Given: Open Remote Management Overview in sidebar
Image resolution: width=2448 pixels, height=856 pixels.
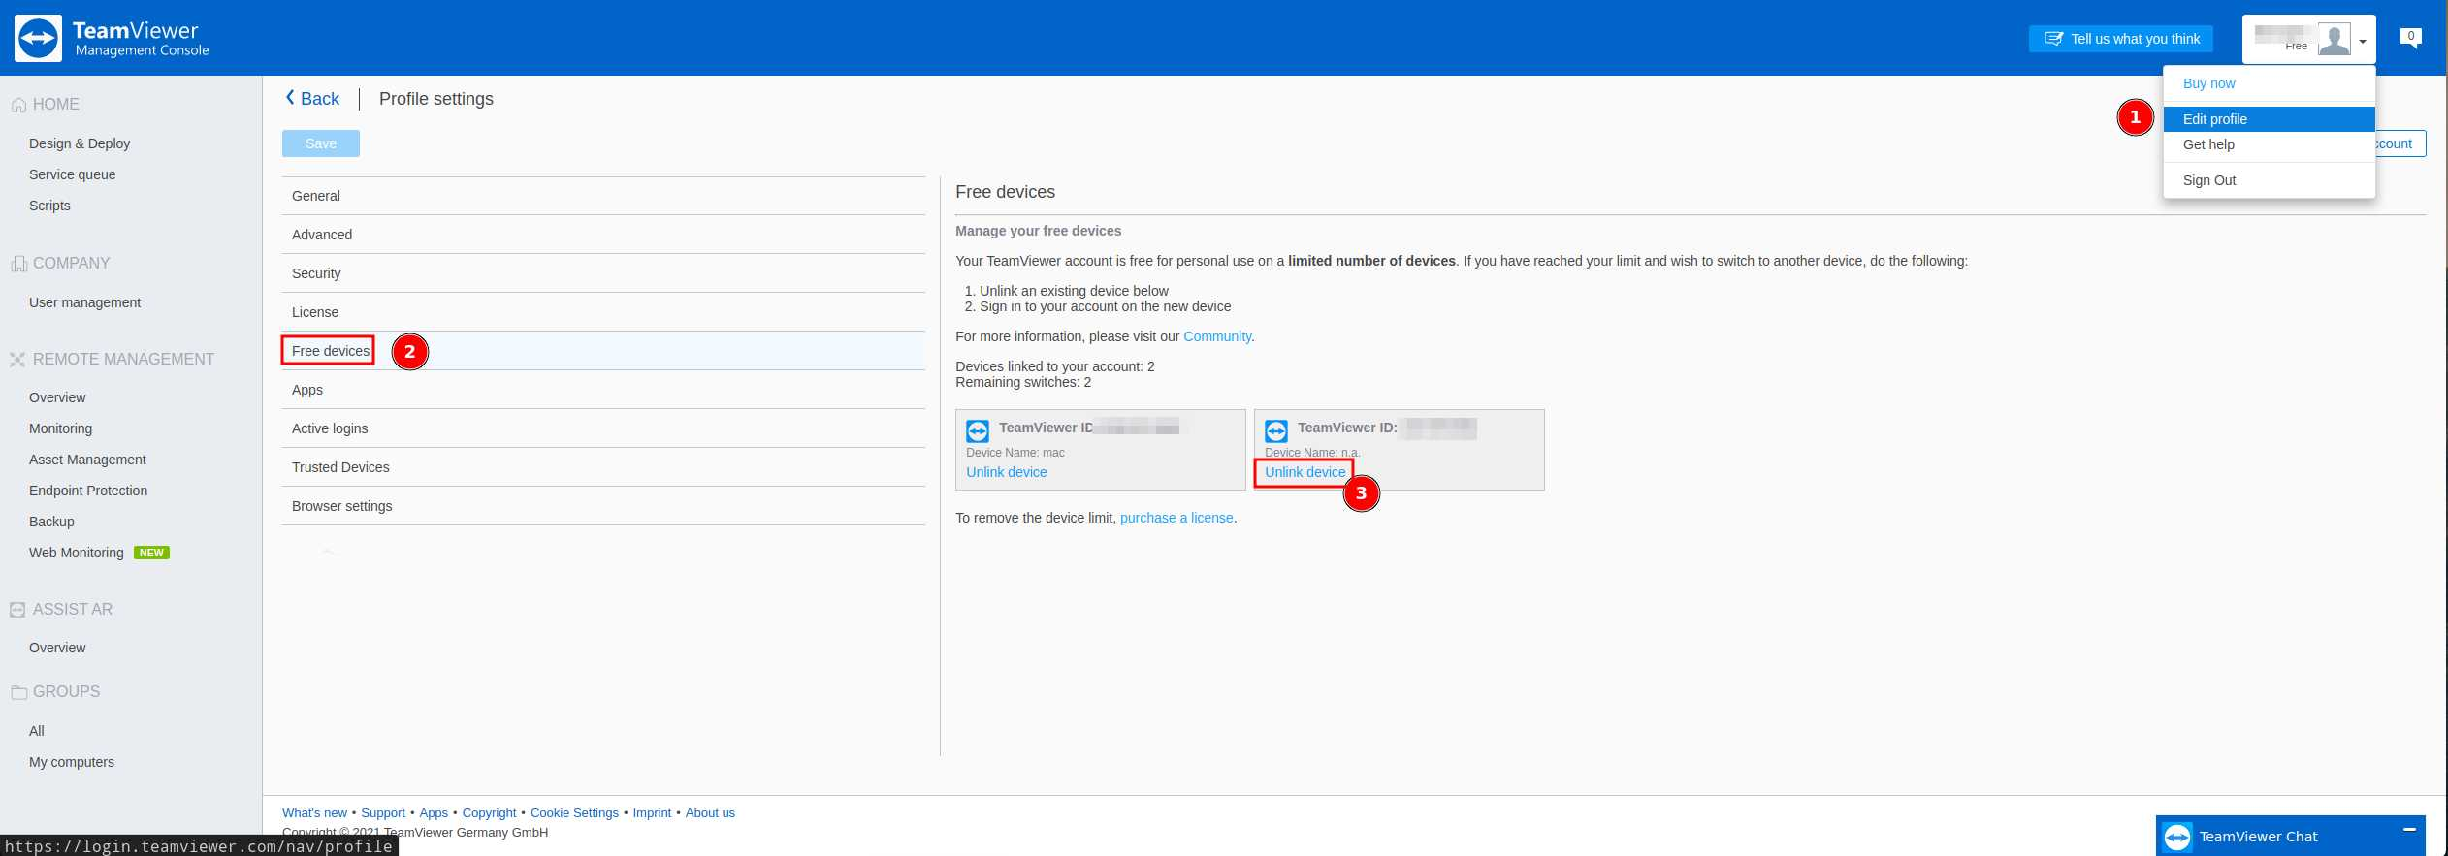Looking at the screenshot, I should click(57, 397).
